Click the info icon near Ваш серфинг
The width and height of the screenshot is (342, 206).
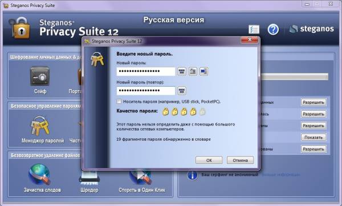click(193, 175)
